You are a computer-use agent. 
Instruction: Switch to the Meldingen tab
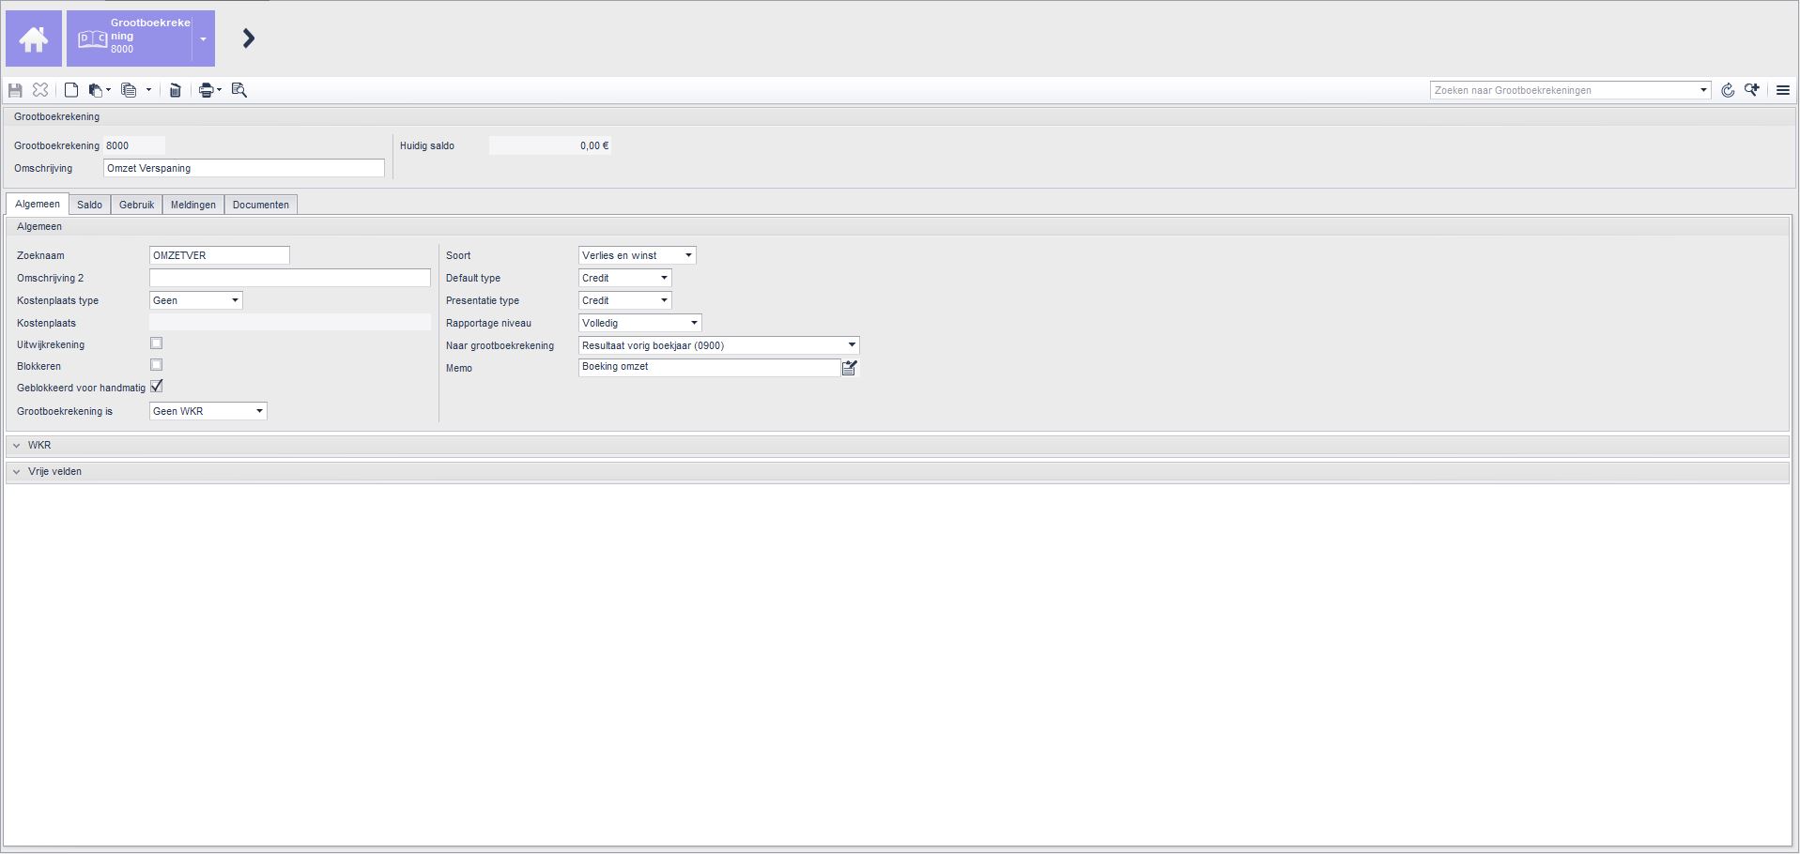pyautogui.click(x=193, y=205)
